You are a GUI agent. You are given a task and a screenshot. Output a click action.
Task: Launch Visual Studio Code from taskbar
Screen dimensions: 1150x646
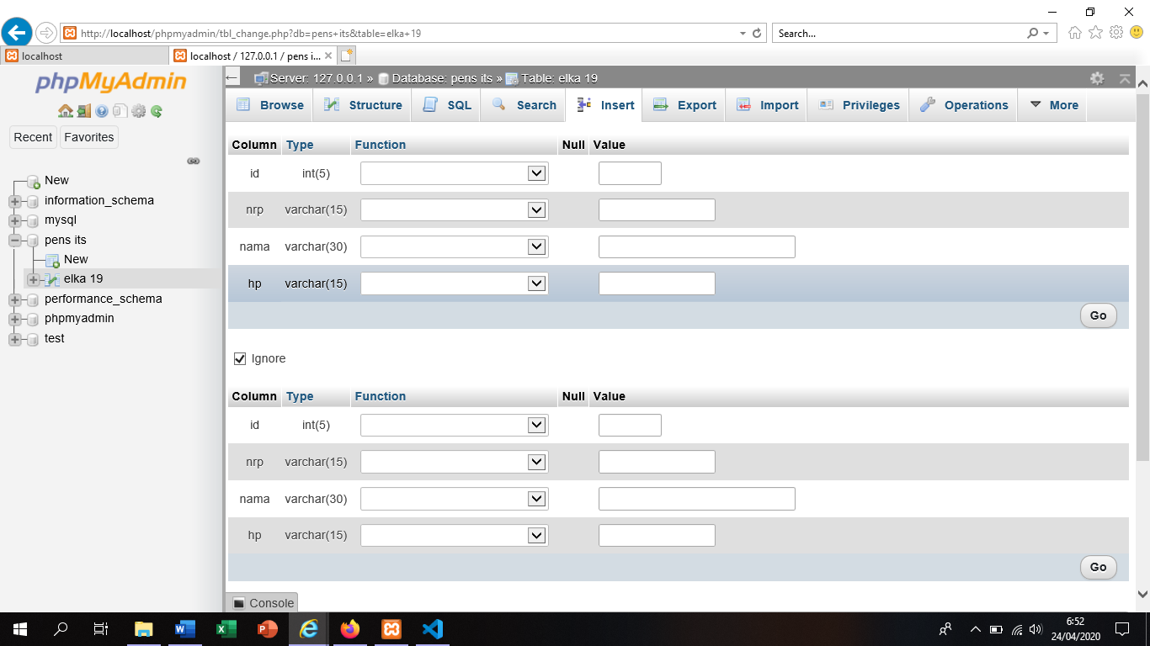[432, 629]
